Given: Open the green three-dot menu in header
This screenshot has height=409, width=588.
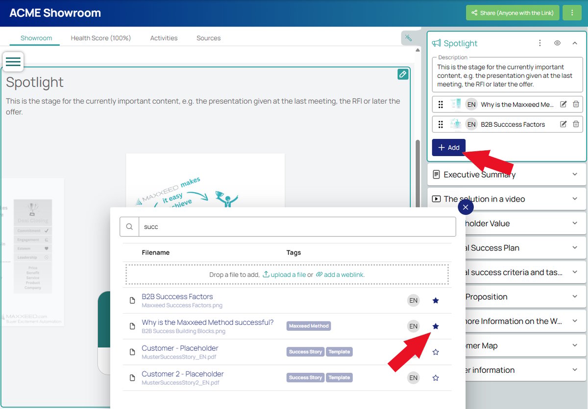Looking at the screenshot, I should point(572,13).
